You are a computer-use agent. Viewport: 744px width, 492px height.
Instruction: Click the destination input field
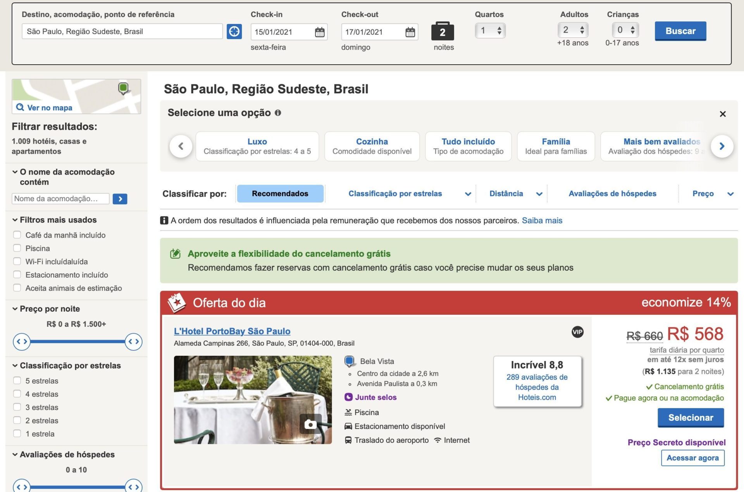click(122, 31)
